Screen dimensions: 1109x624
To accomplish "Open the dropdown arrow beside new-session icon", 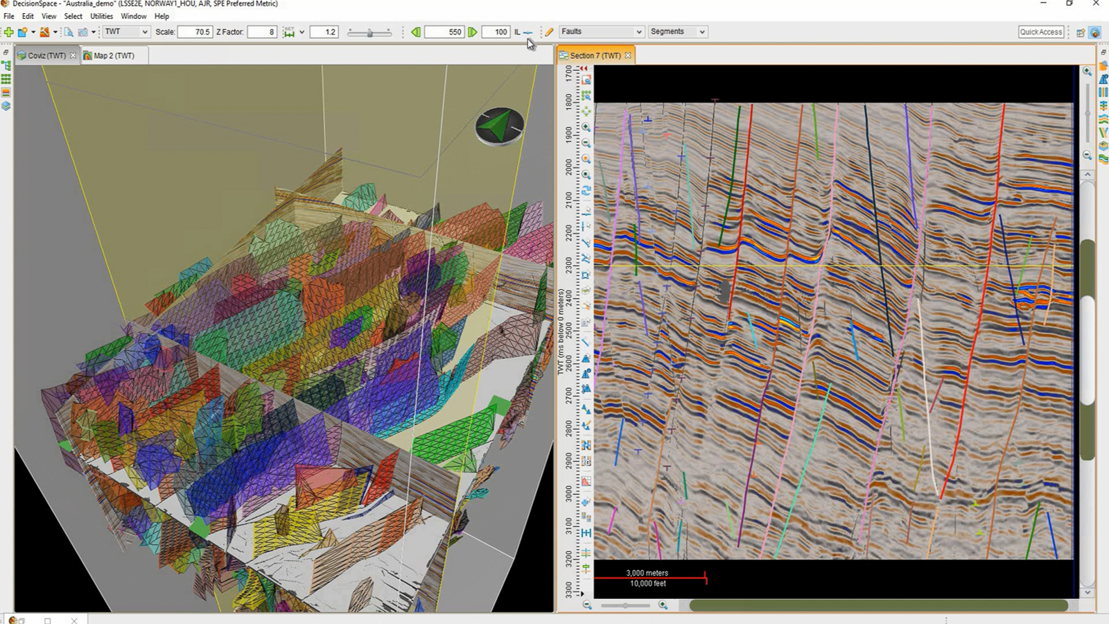I will coord(33,32).
